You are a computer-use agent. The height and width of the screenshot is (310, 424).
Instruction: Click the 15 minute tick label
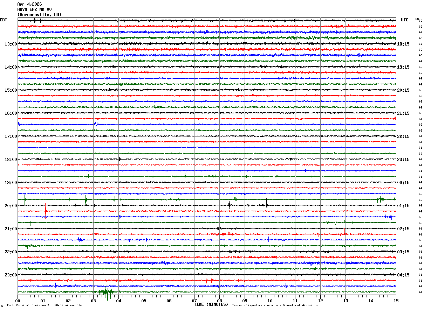coord(396,301)
